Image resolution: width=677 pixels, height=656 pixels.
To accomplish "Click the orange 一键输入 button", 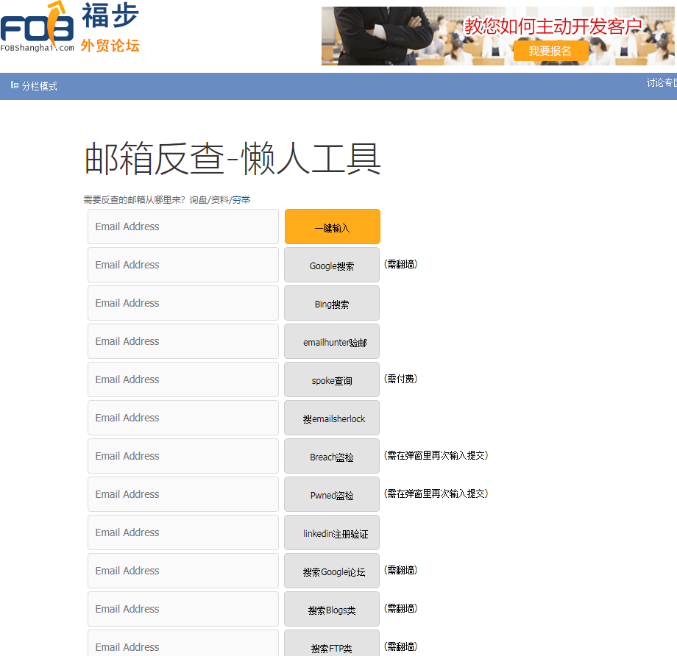I will coord(331,227).
